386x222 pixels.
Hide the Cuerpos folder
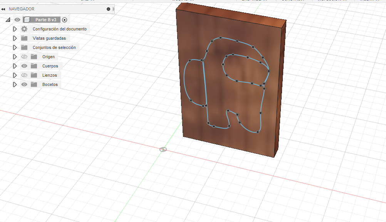coord(24,66)
